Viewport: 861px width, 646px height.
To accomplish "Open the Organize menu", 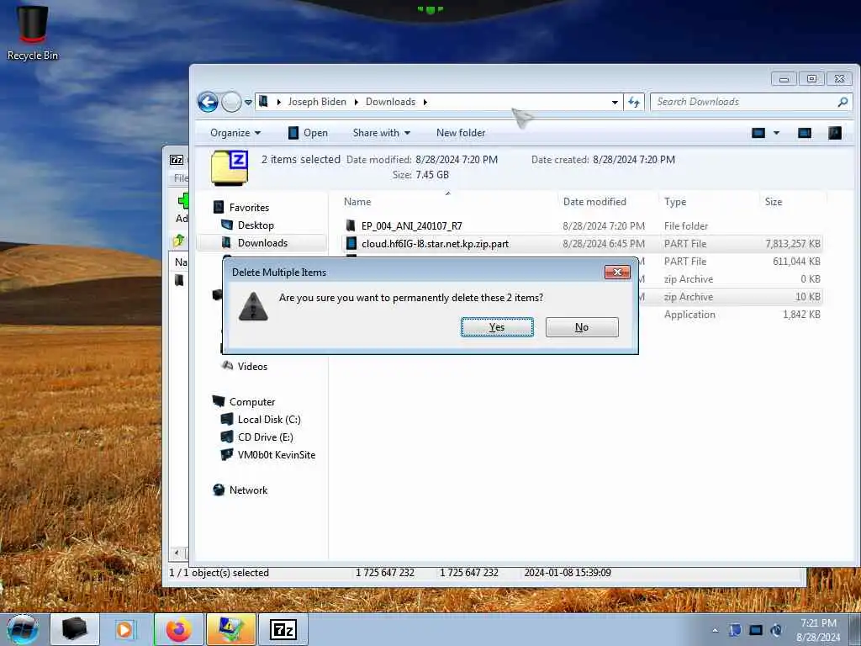I will point(235,133).
